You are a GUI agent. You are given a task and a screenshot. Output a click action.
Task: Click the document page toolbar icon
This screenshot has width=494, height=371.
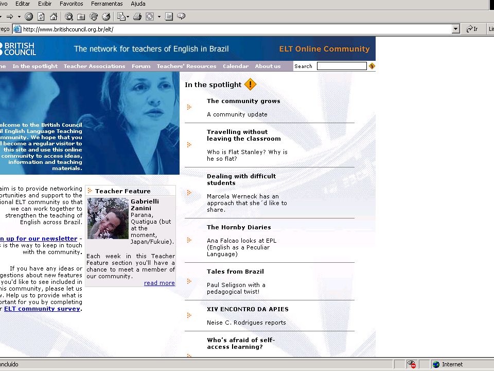tap(169, 16)
